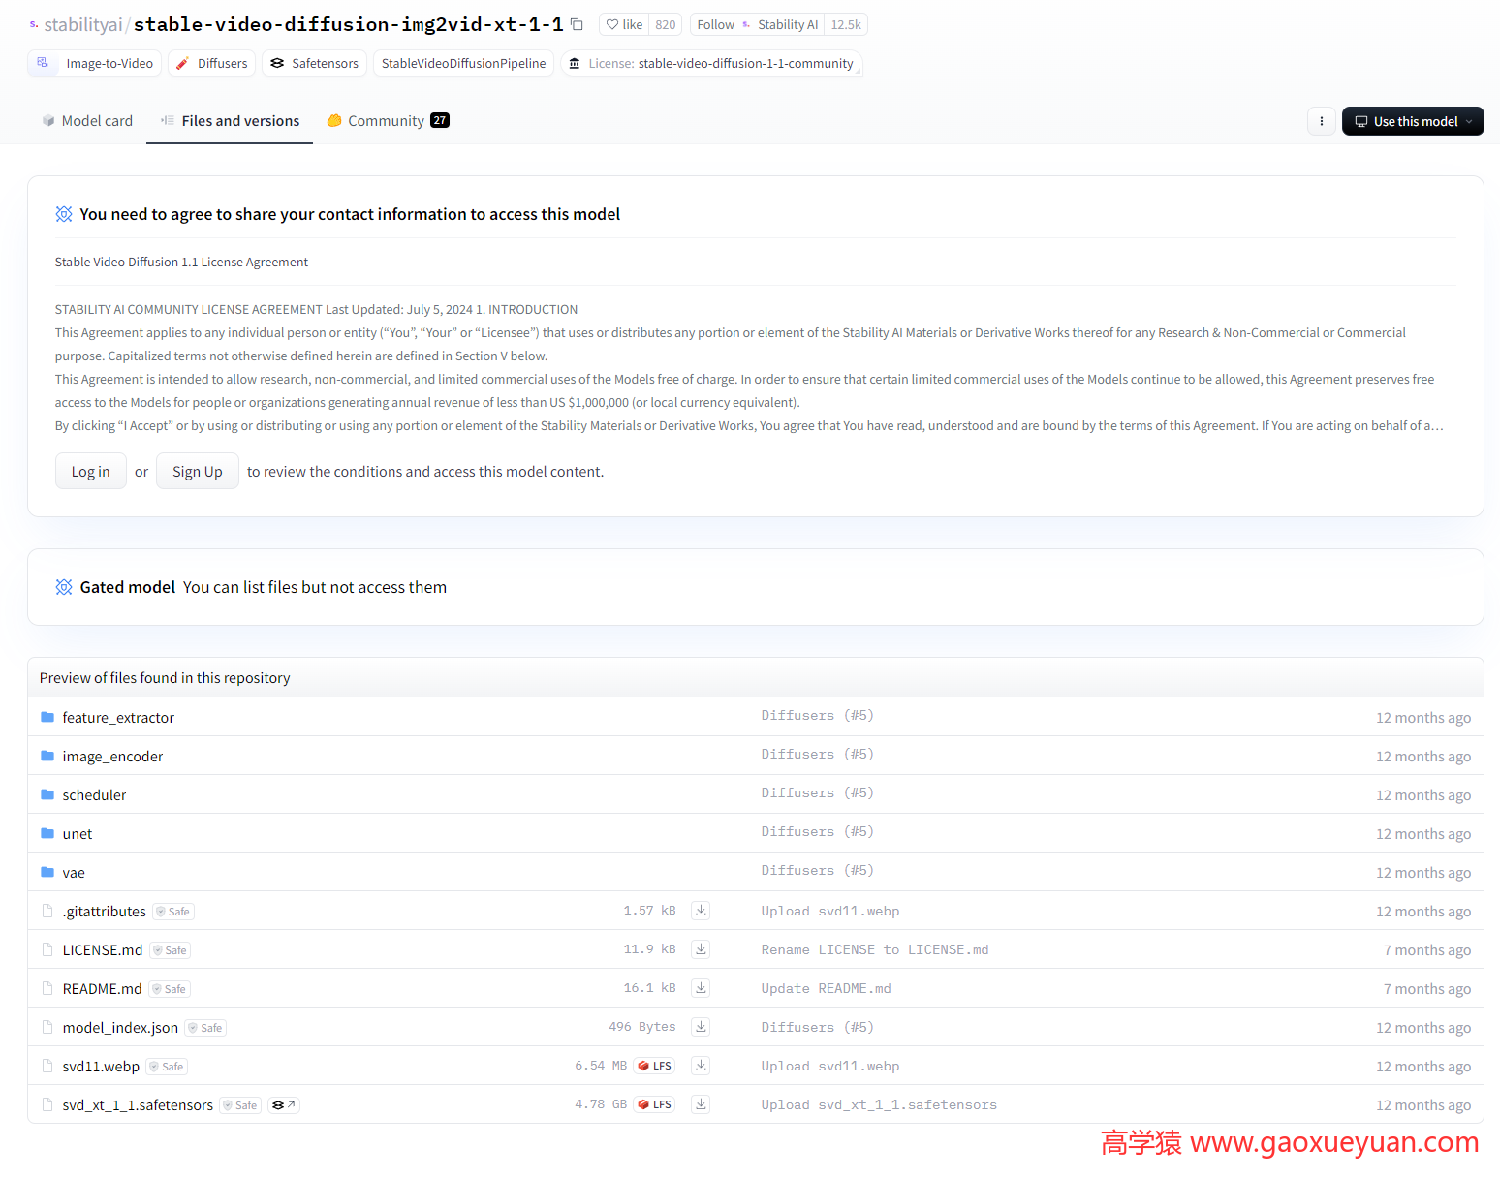1500x1178 pixels.
Task: Copy the model name with the copy icon
Action: coord(577,24)
